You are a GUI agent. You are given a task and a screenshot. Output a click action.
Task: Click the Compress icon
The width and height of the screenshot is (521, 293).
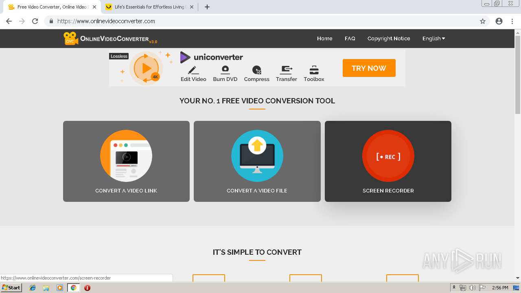256,70
